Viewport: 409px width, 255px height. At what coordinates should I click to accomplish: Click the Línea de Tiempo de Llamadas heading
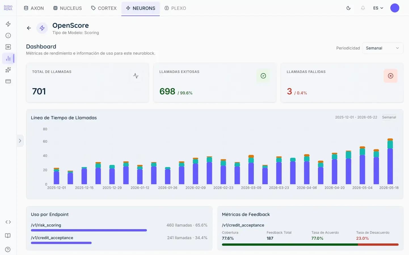point(64,118)
